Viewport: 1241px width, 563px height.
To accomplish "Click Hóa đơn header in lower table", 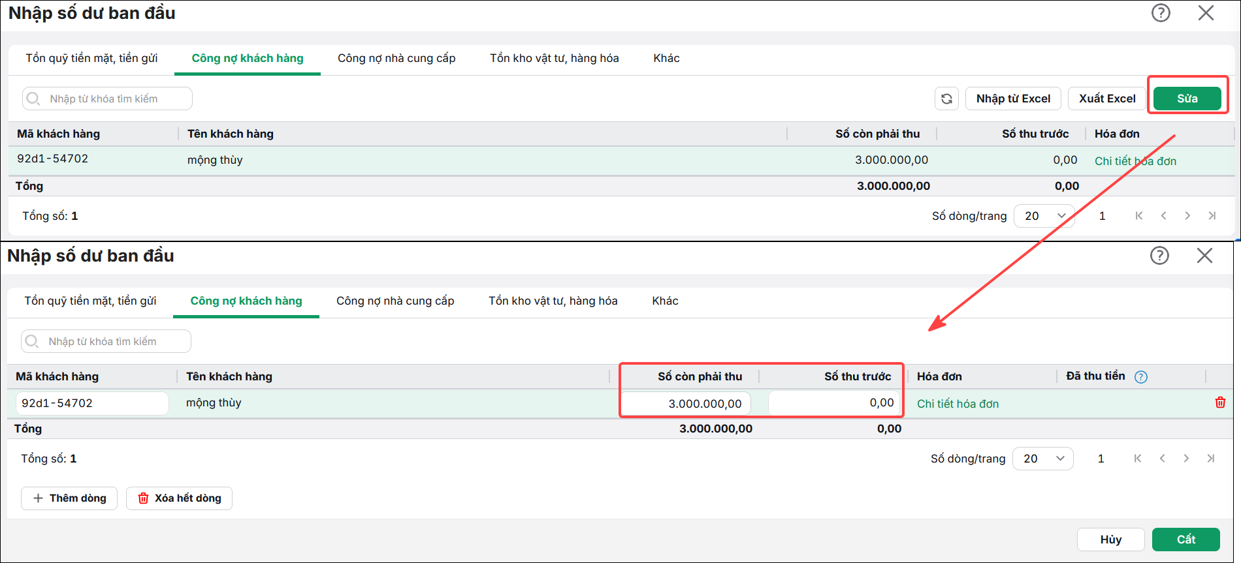I will click(939, 376).
